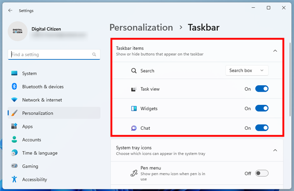
Task: Switch to Network & internet category
Action: (x=42, y=100)
